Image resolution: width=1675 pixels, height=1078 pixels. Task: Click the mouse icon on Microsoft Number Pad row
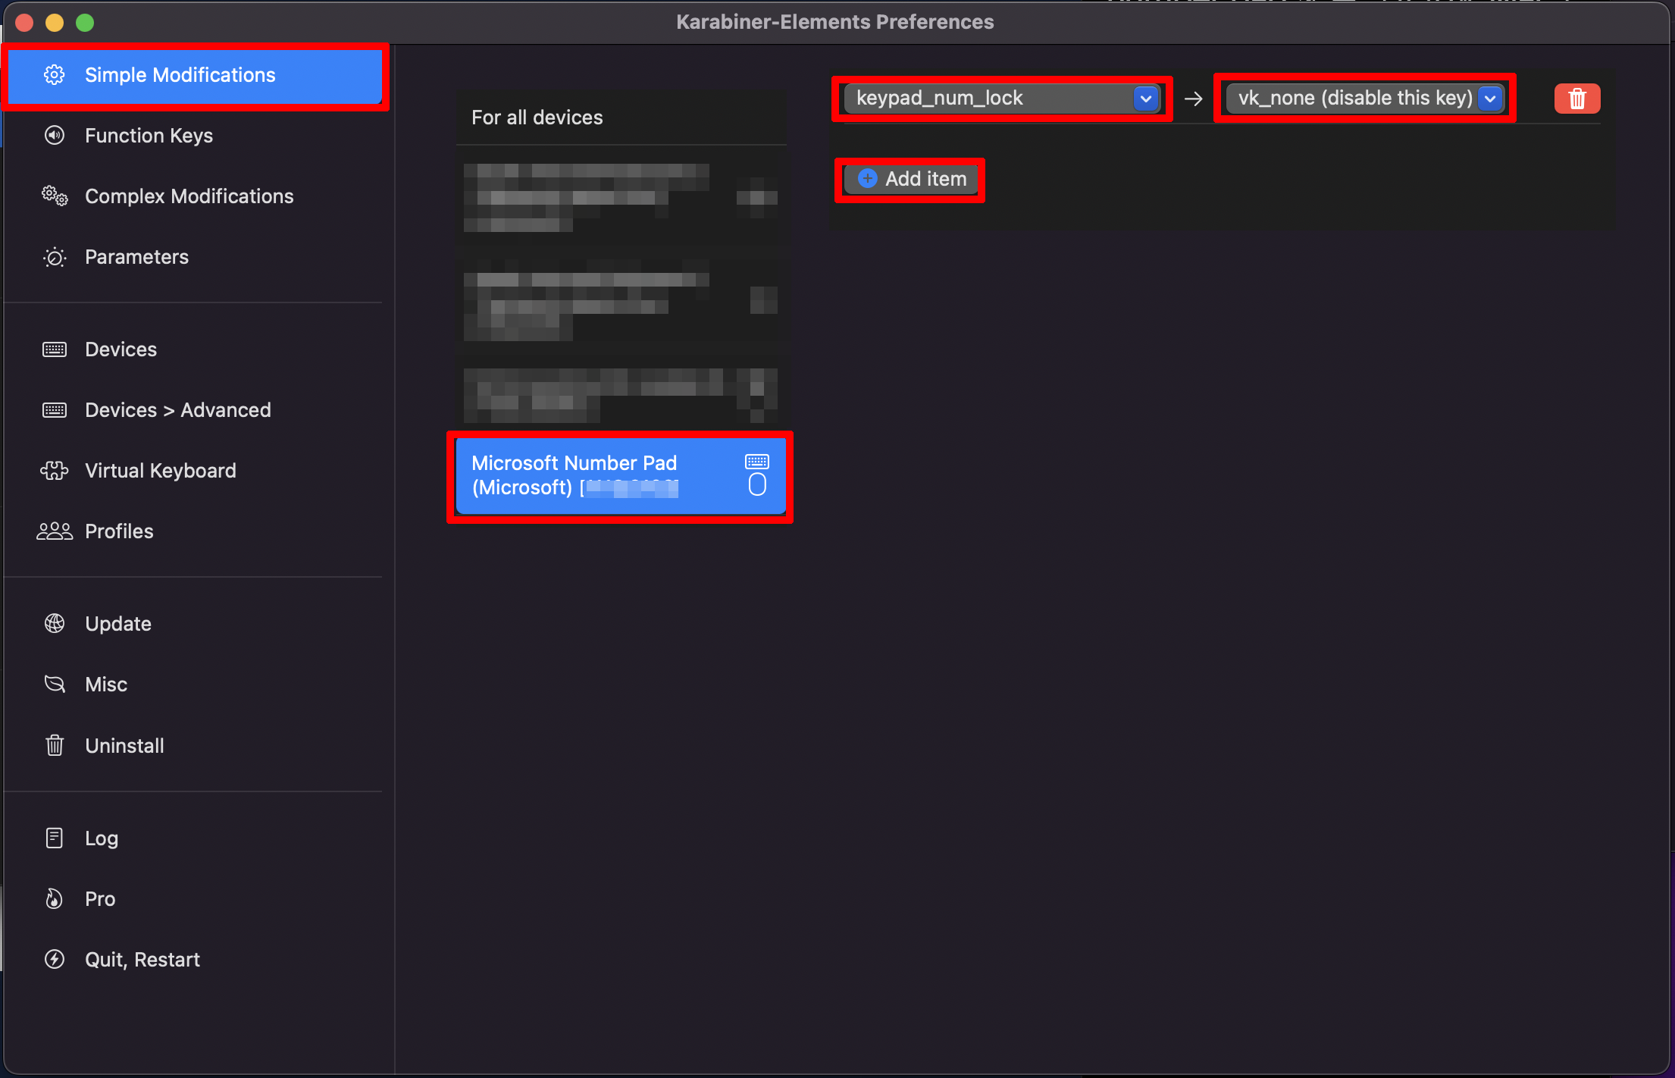coord(757,484)
